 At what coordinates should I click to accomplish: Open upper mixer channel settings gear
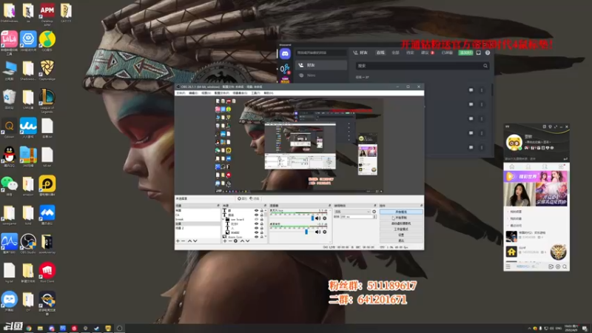324,218
